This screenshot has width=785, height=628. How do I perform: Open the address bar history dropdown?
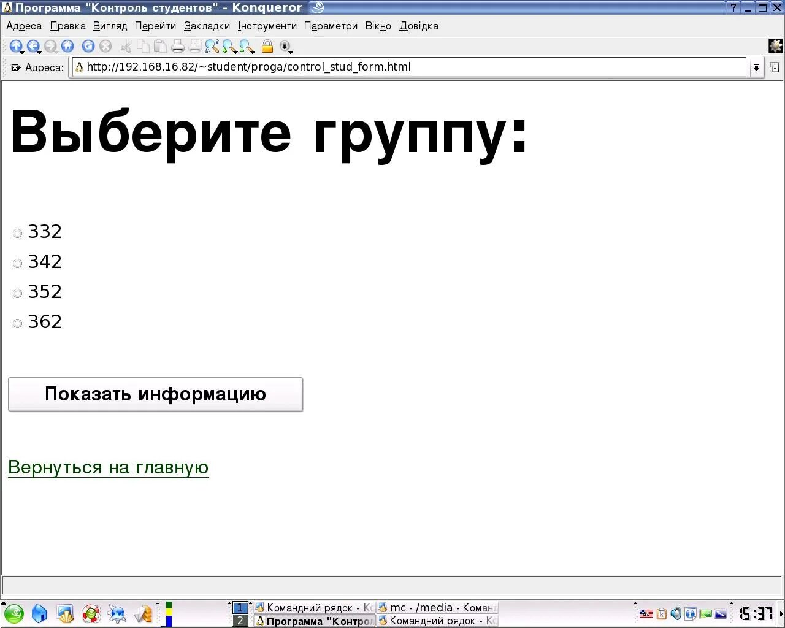tap(756, 67)
